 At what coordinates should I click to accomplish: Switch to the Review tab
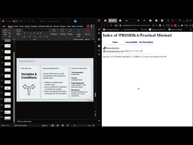point(63,26)
